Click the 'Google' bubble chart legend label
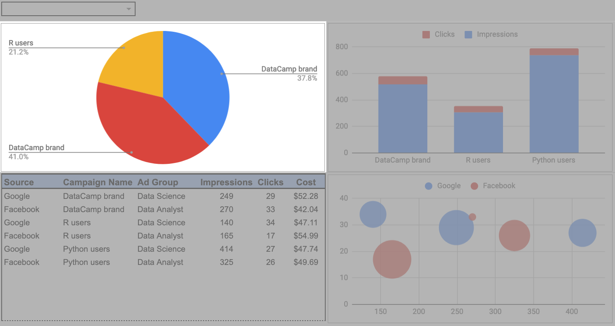Screen dimensions: 615x326 (449, 186)
